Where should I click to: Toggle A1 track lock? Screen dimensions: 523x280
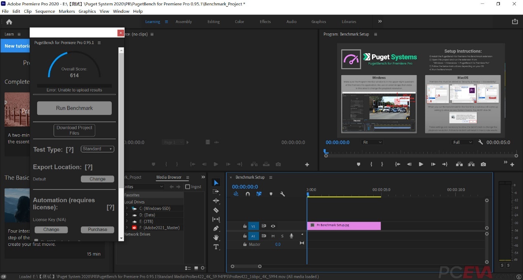pos(245,236)
